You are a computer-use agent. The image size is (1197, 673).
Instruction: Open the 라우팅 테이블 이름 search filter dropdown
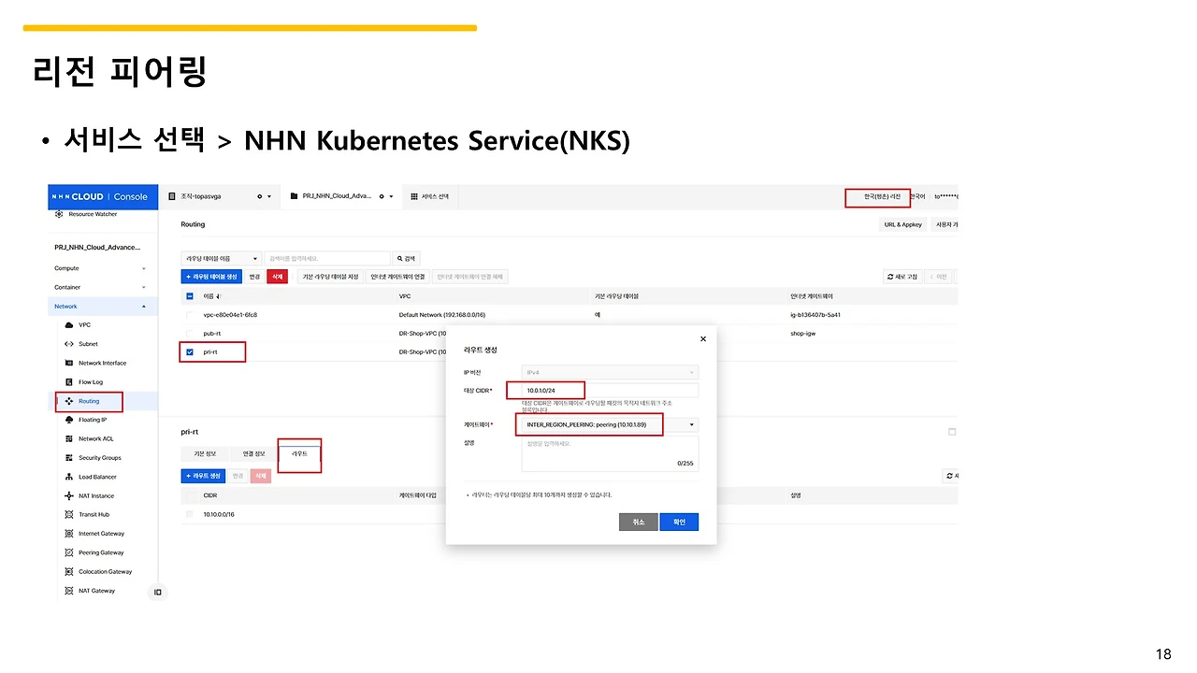pos(222,258)
